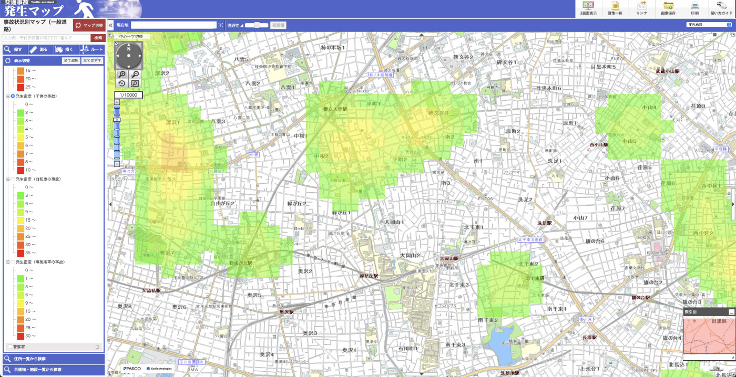Click the 自由が丘駅 station label on map

point(240,262)
